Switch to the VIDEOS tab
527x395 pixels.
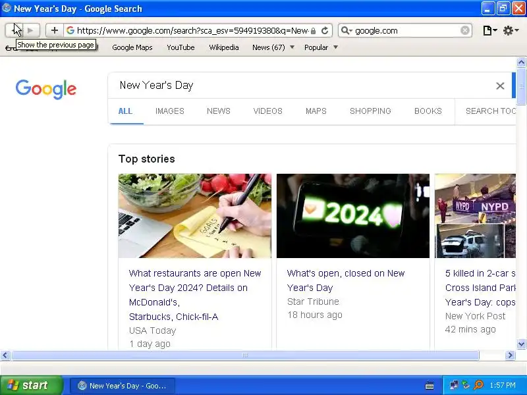(267, 111)
